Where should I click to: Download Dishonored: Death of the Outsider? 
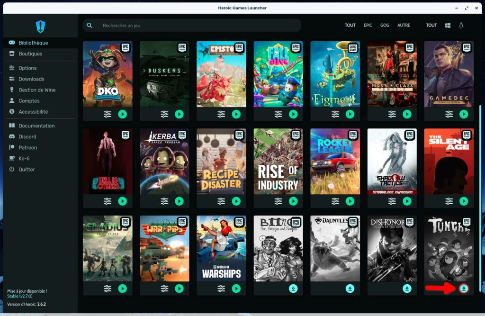point(407,289)
